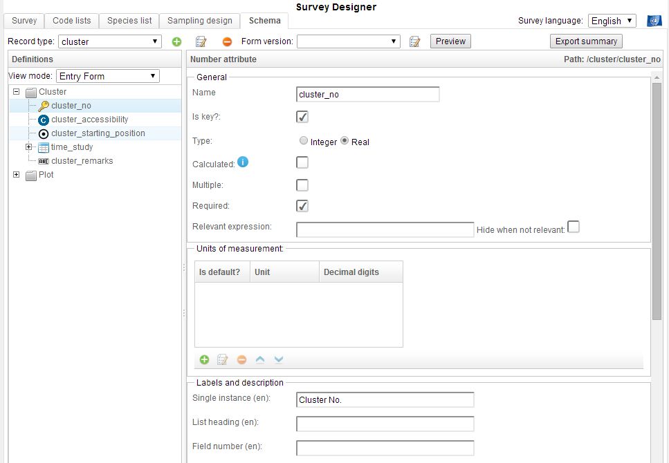Select the Integer type radio button
This screenshot has width=669, height=463.
303,141
